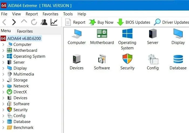Select Devices item in sidebar tree
This screenshot has height=133, width=189.
tap(20, 98)
